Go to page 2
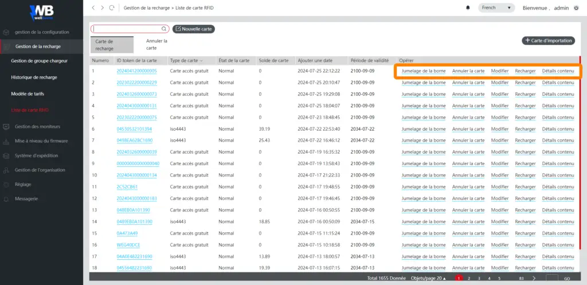The width and height of the screenshot is (587, 285). [x=469, y=278]
